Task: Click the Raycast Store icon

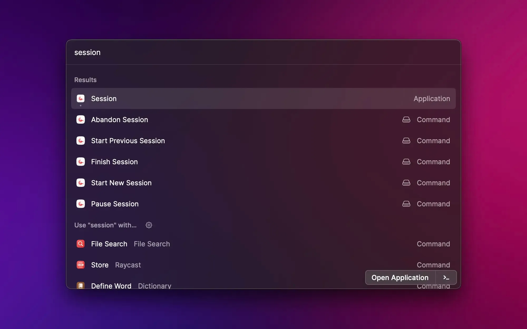Action: click(x=81, y=265)
